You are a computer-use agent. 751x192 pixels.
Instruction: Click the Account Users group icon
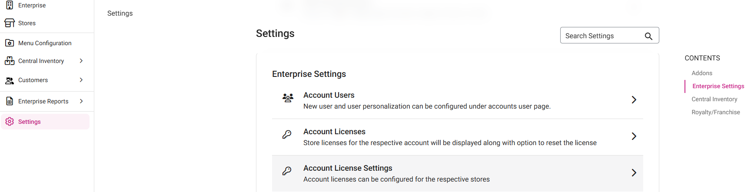point(288,98)
